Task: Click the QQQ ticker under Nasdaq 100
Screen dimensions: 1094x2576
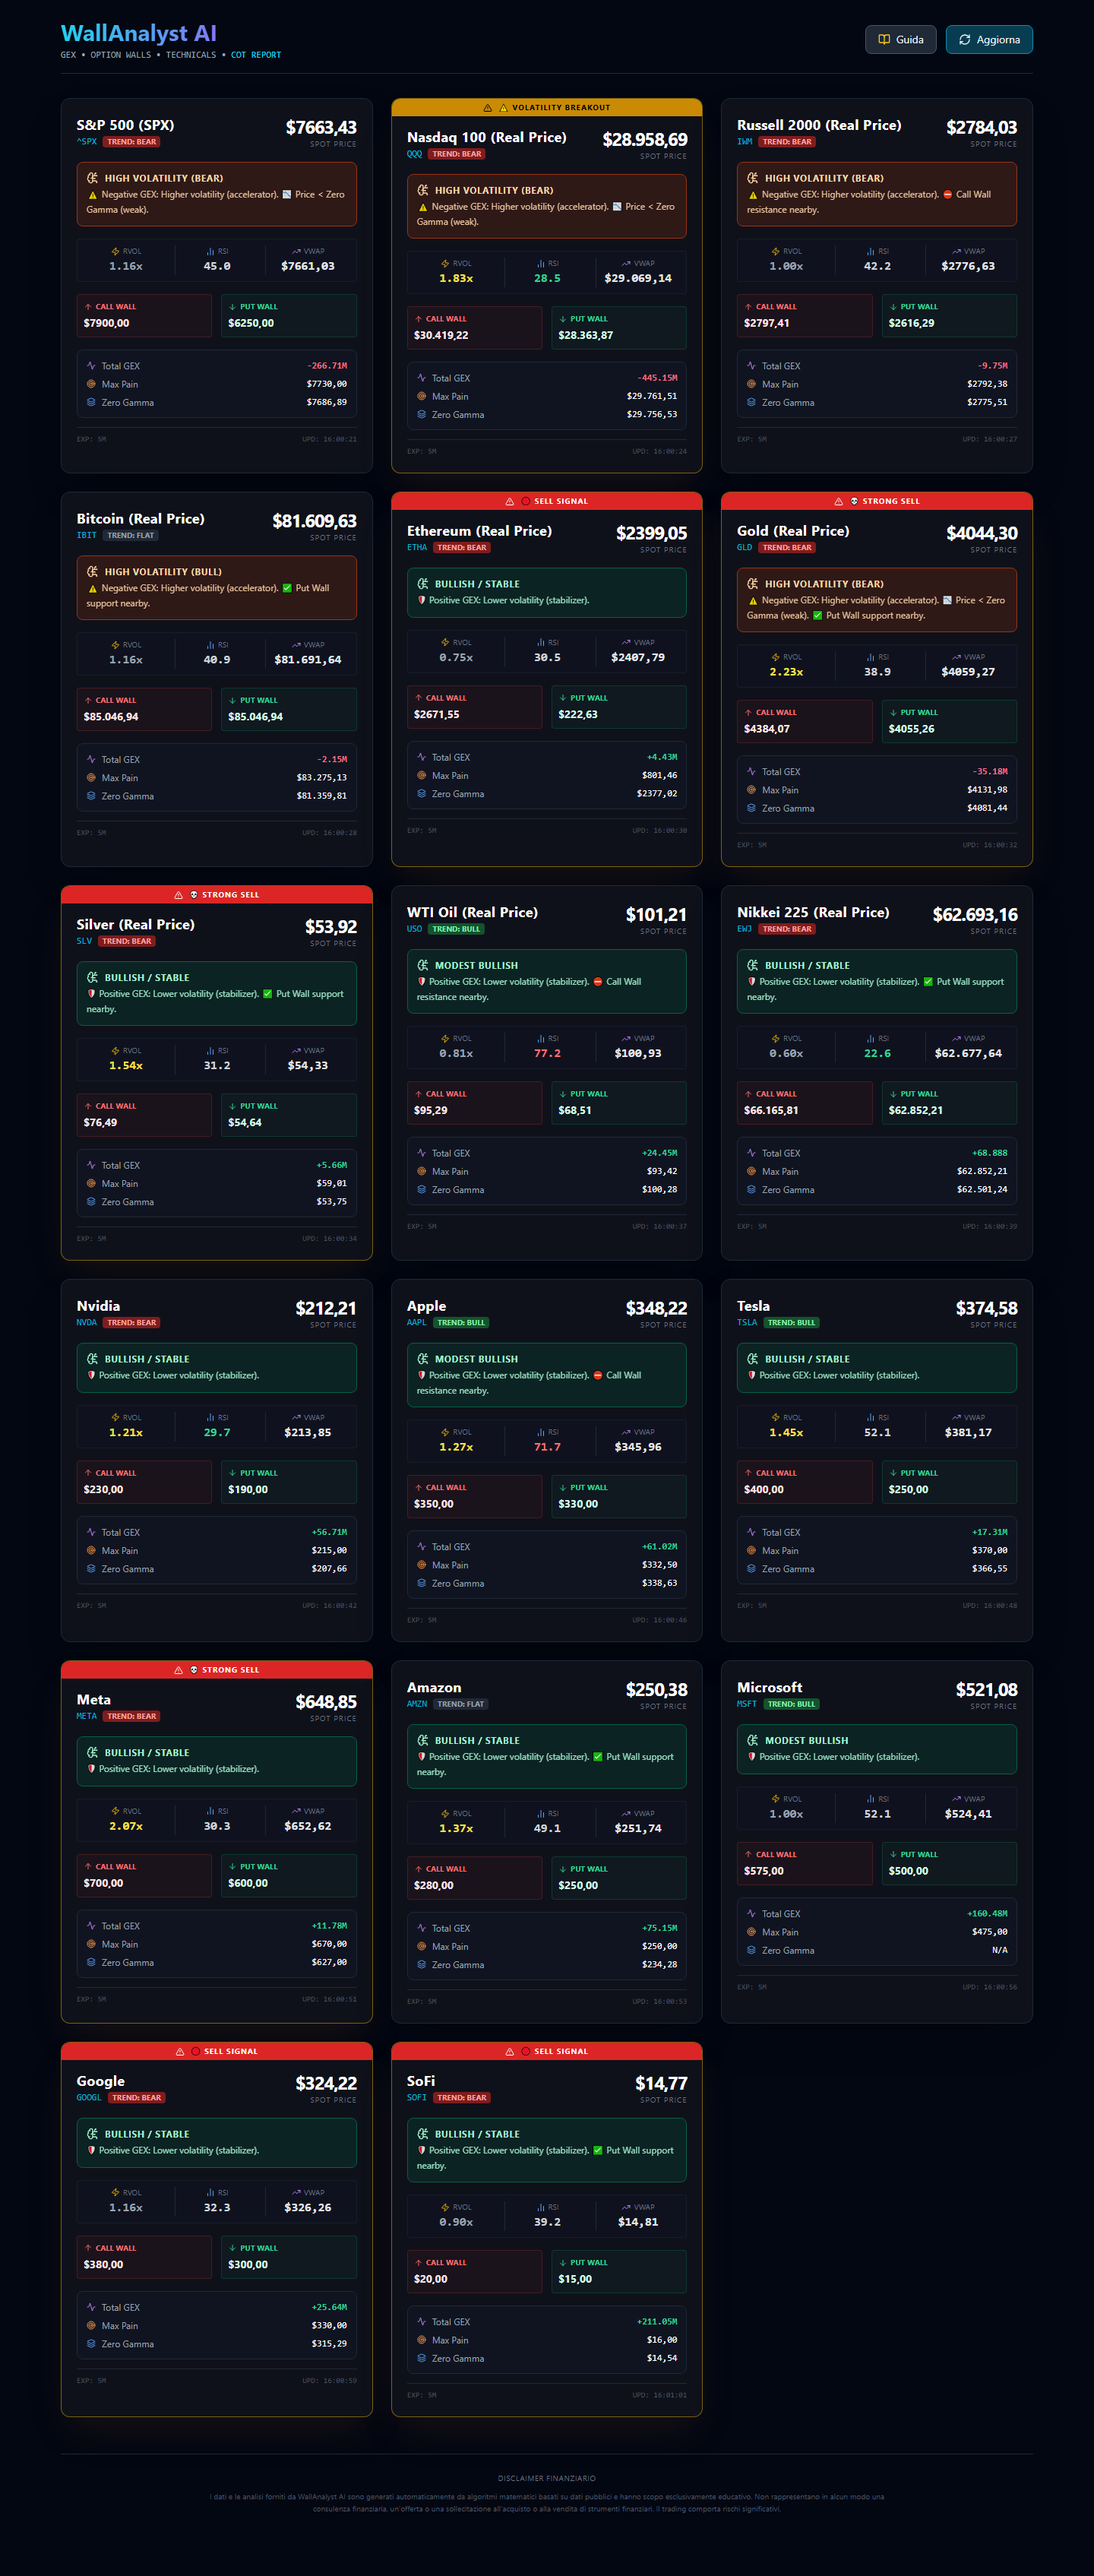Action: pos(414,154)
